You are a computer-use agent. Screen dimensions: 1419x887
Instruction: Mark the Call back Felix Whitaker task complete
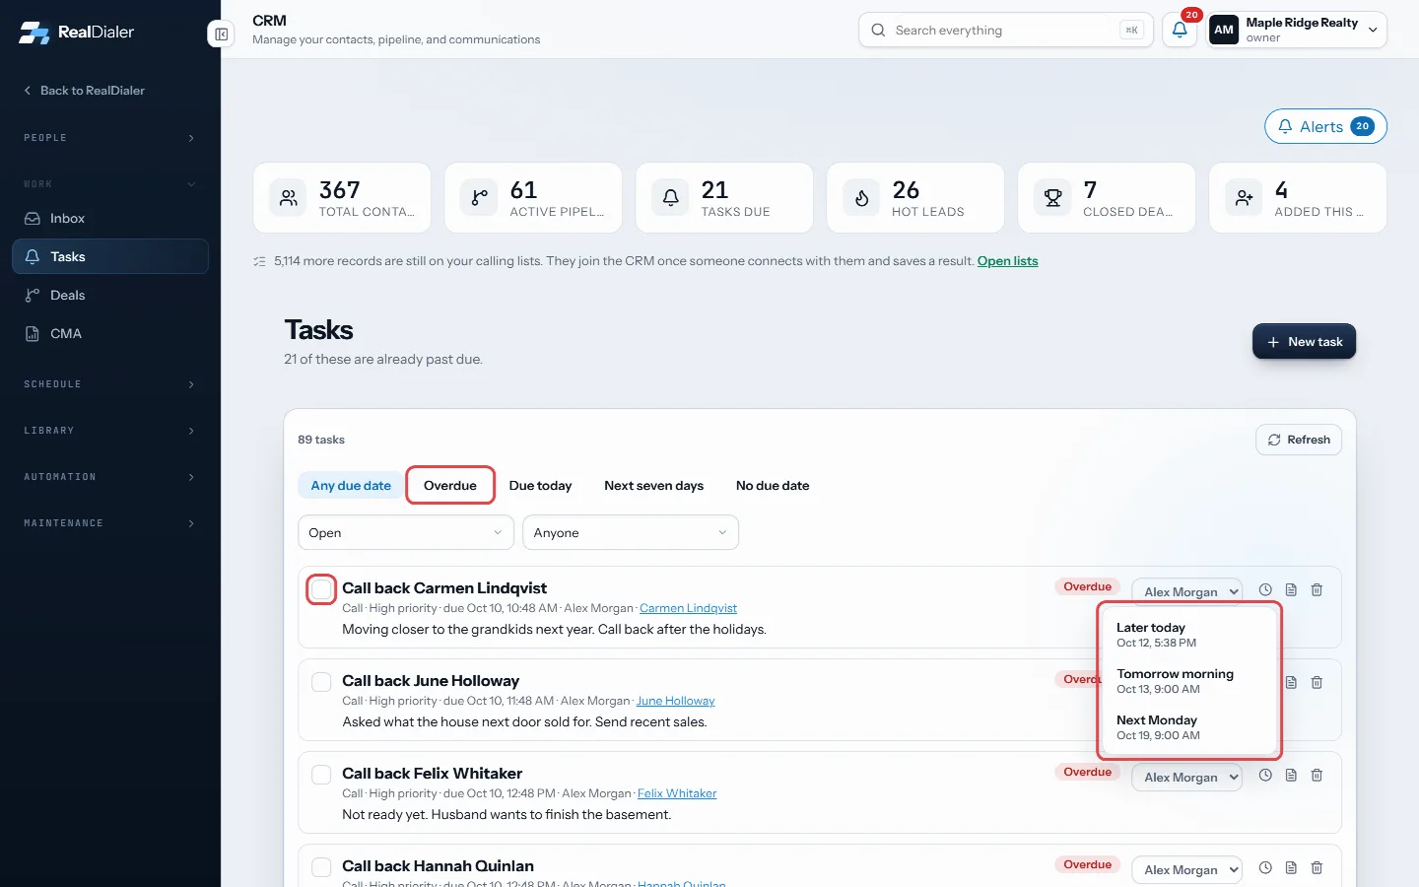coord(321,775)
